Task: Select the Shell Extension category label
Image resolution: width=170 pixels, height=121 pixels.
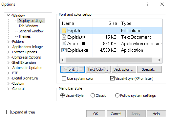Action: pos(24,62)
